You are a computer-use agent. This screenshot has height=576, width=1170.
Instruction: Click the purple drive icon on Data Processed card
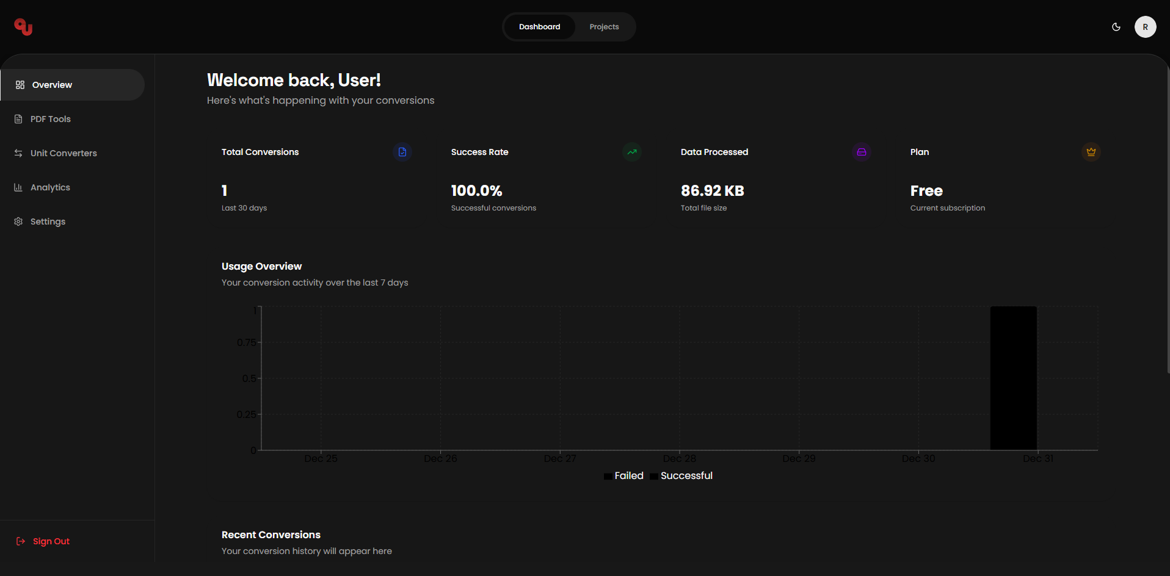point(861,152)
